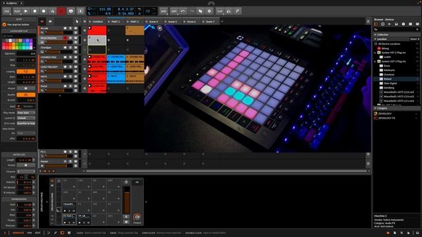
Task: Open the FILE menu
Action: point(7,11)
